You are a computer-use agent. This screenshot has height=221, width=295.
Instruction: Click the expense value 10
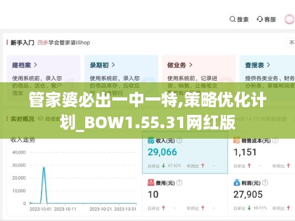pyautogui.click(x=153, y=194)
